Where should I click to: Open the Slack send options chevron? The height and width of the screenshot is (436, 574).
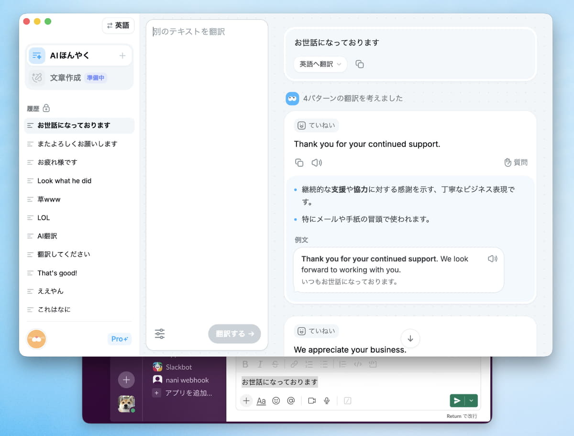click(471, 401)
